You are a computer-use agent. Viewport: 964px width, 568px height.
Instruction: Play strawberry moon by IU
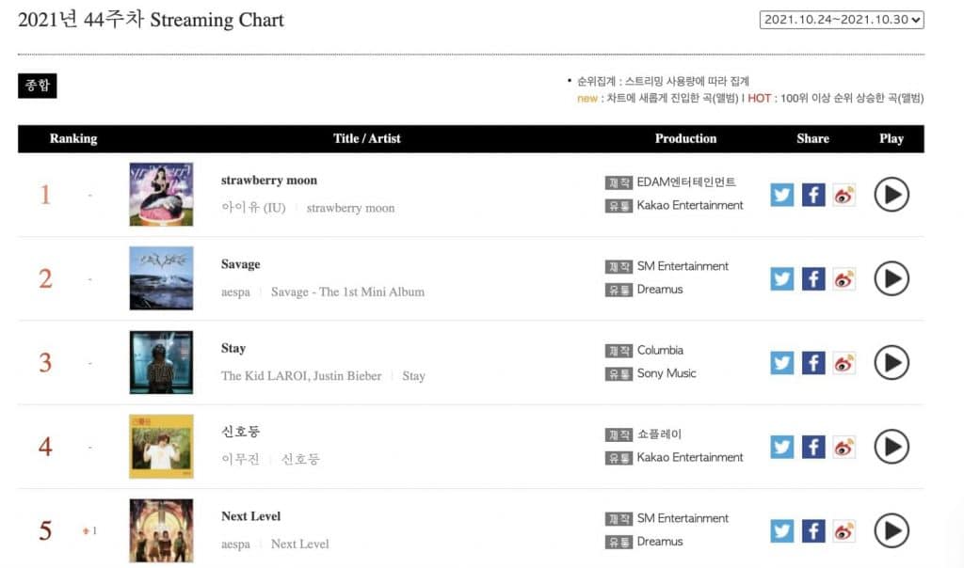tap(891, 195)
